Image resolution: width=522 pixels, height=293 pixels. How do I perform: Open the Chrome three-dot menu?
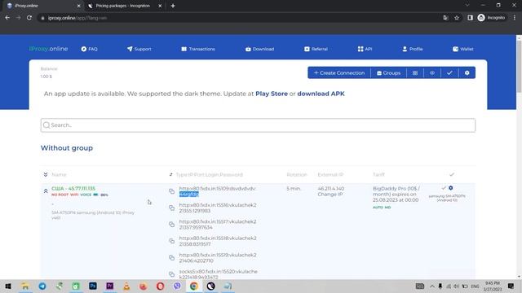click(515, 18)
